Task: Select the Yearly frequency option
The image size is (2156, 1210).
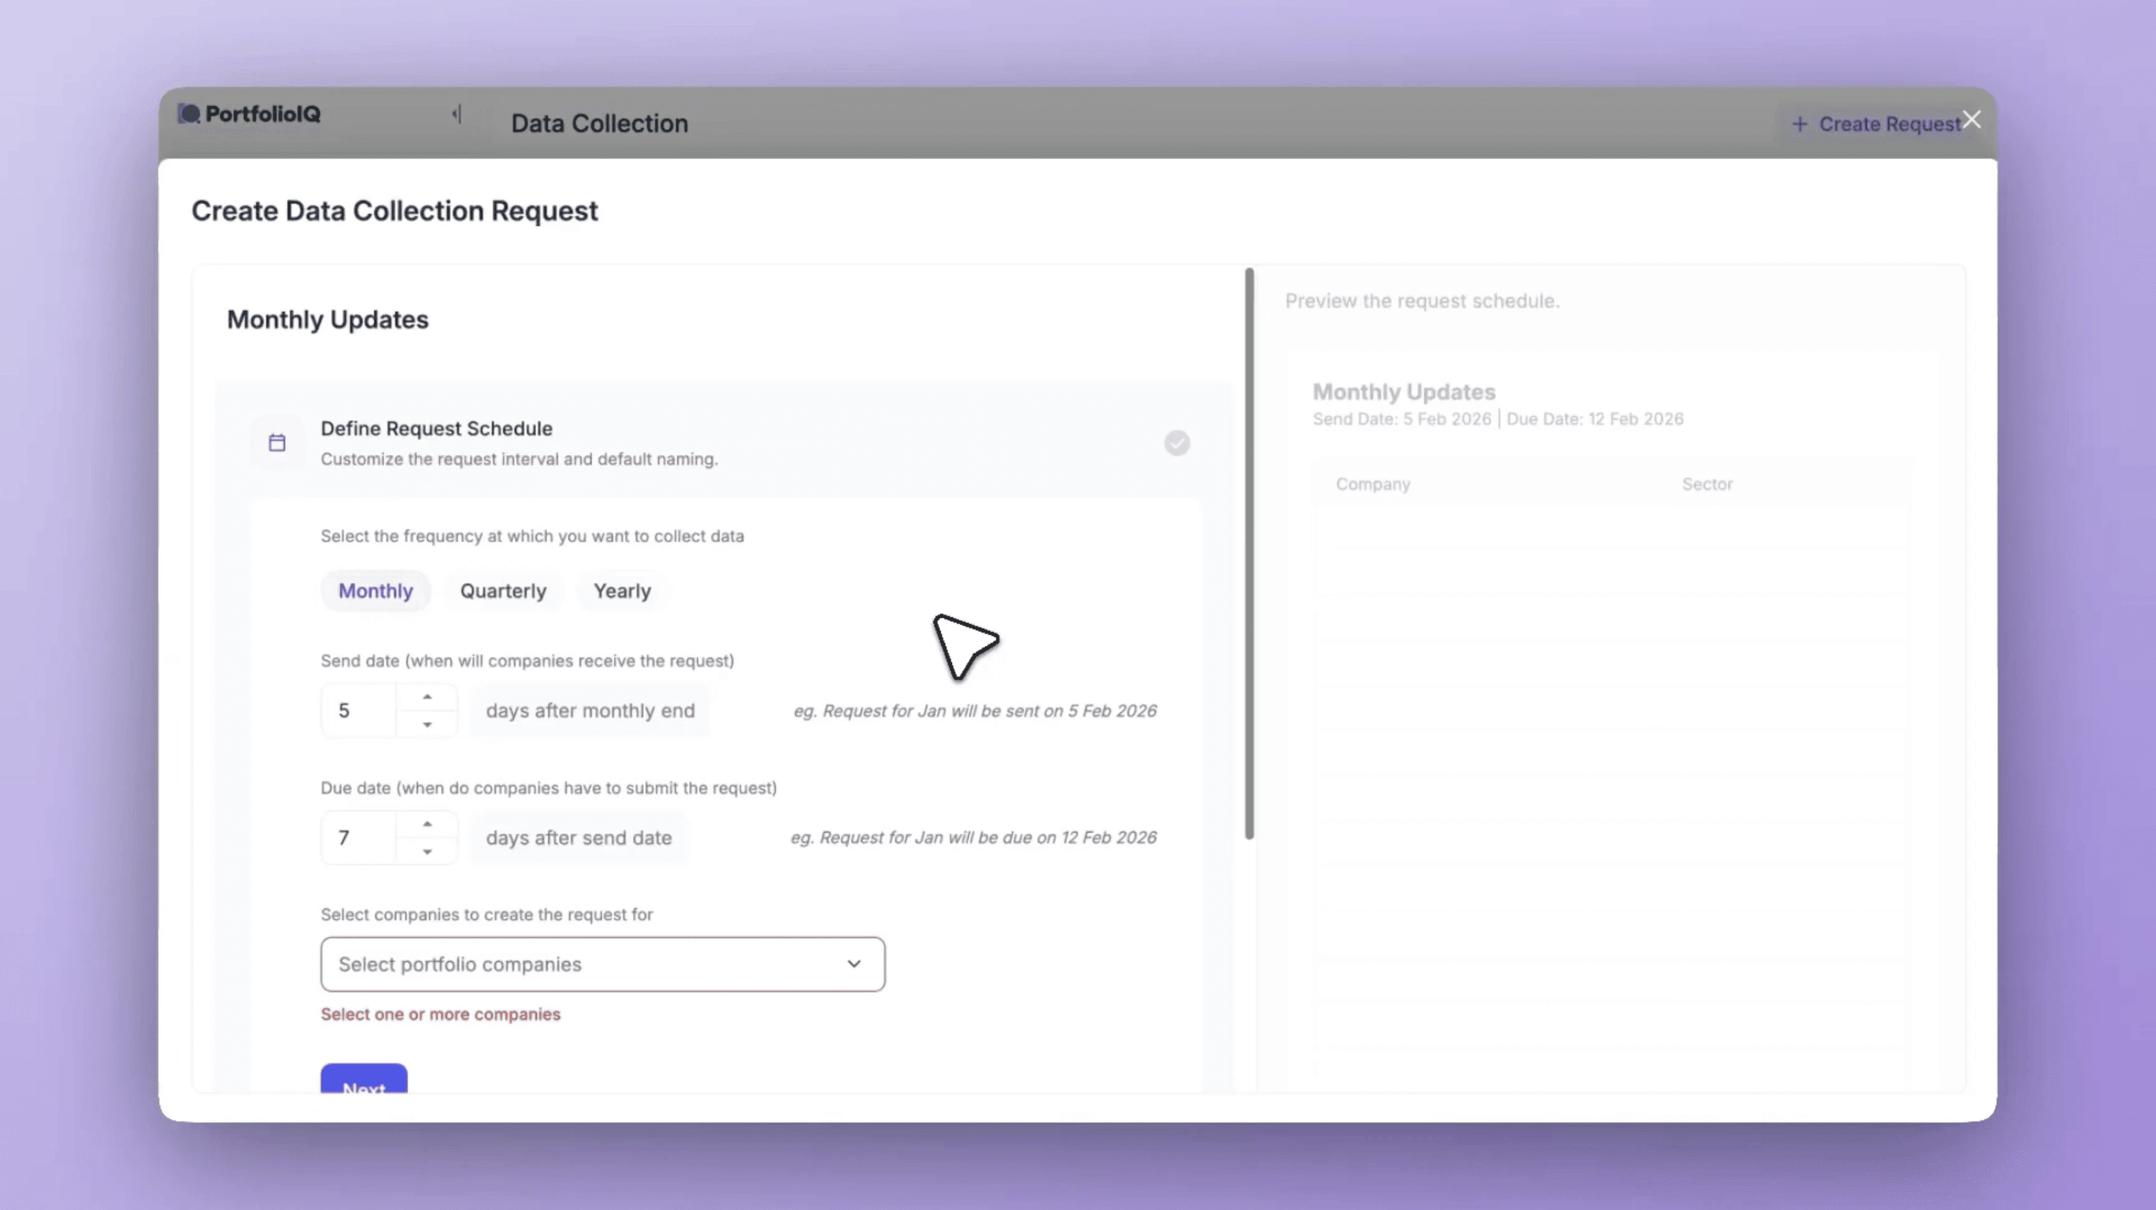Action: [x=622, y=591]
